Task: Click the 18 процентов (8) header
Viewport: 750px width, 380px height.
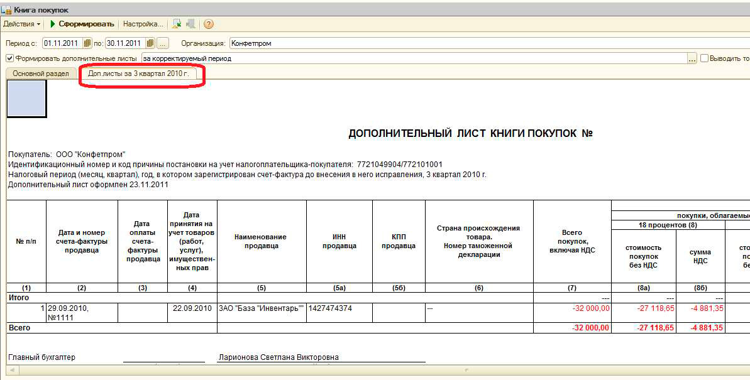Action: (668, 225)
